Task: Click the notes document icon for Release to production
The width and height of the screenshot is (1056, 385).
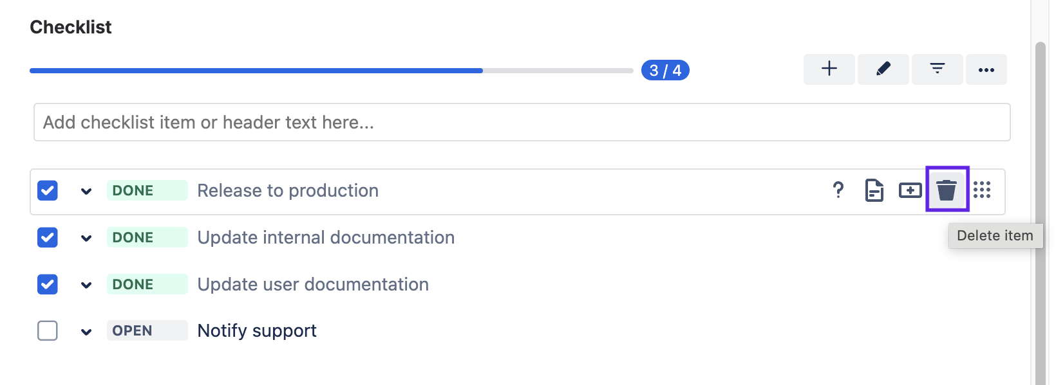Action: click(874, 190)
